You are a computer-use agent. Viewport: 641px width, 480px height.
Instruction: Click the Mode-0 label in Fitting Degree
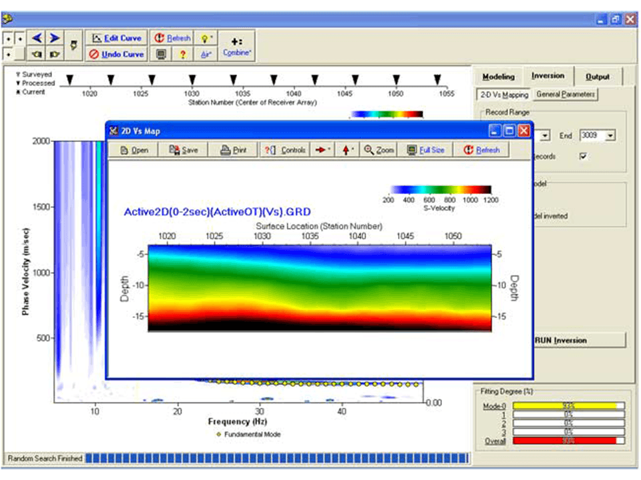pyautogui.click(x=494, y=406)
